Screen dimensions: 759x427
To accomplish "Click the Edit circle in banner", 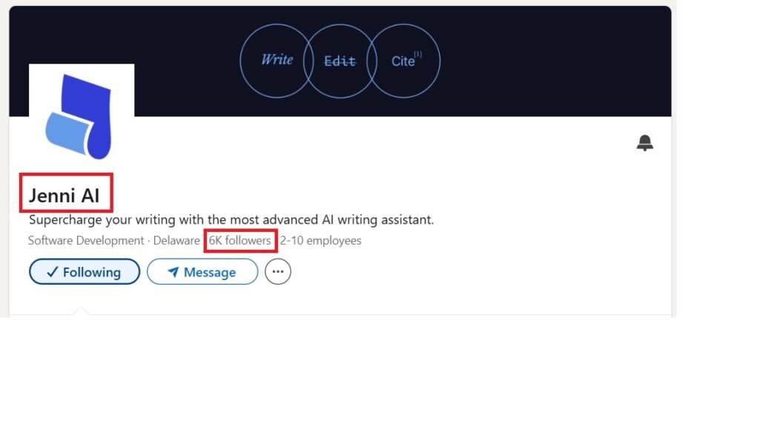I will point(339,61).
